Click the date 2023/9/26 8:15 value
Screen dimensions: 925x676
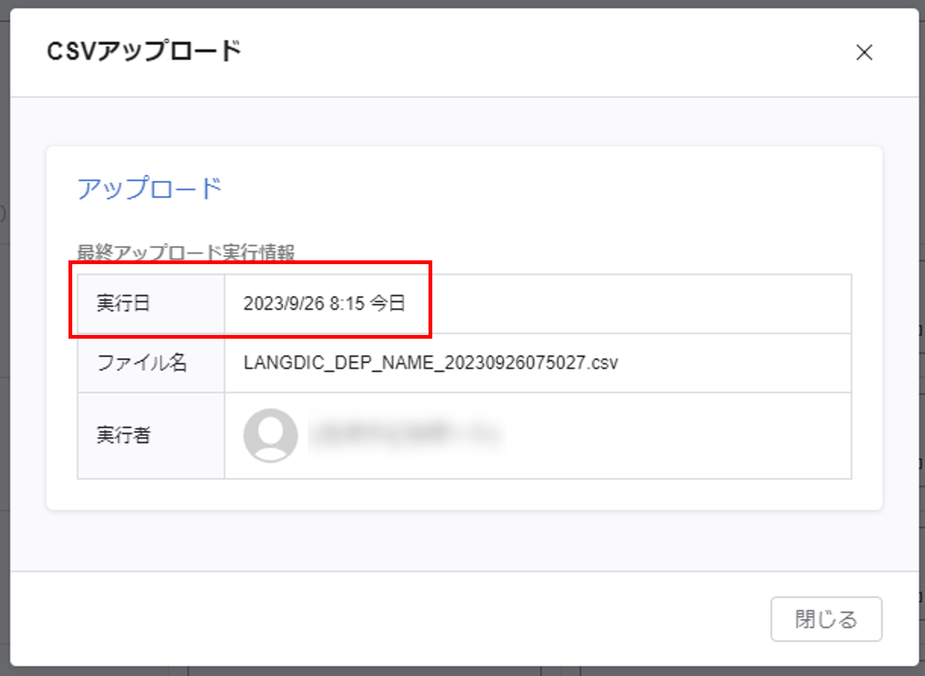coord(303,304)
